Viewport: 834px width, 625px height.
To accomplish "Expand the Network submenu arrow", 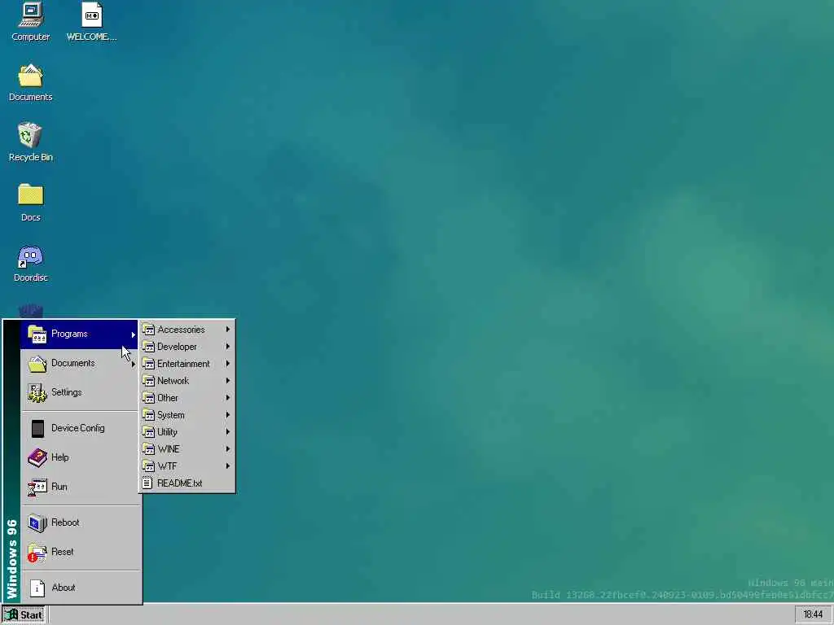I will [228, 381].
